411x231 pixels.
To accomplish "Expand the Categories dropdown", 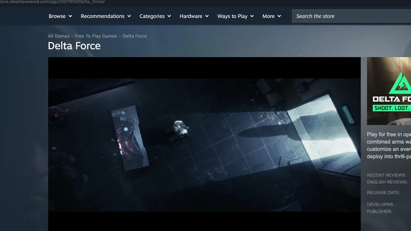I will 155,16.
